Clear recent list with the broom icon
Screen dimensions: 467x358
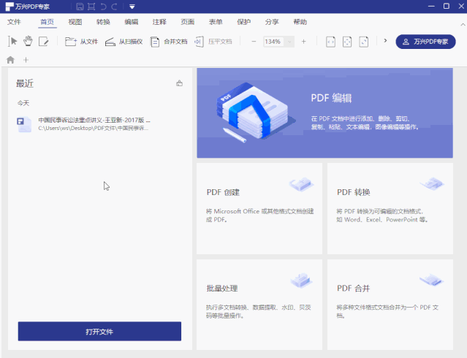(179, 83)
